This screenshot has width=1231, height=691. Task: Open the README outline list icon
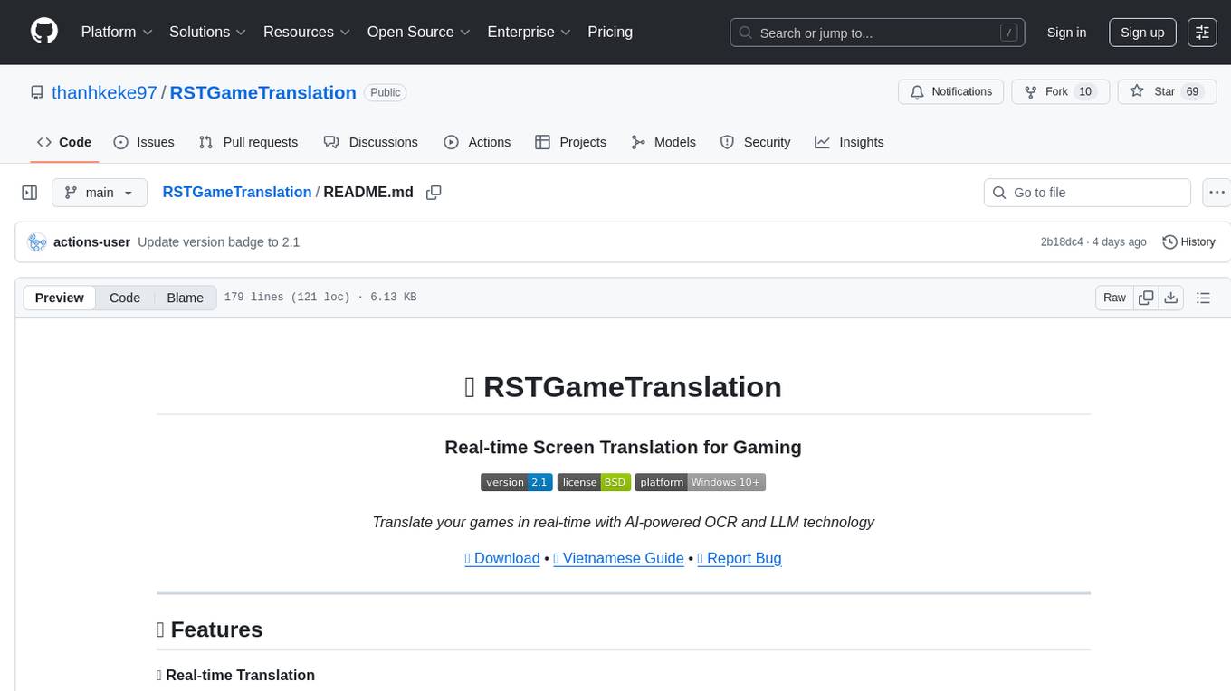[1203, 298]
